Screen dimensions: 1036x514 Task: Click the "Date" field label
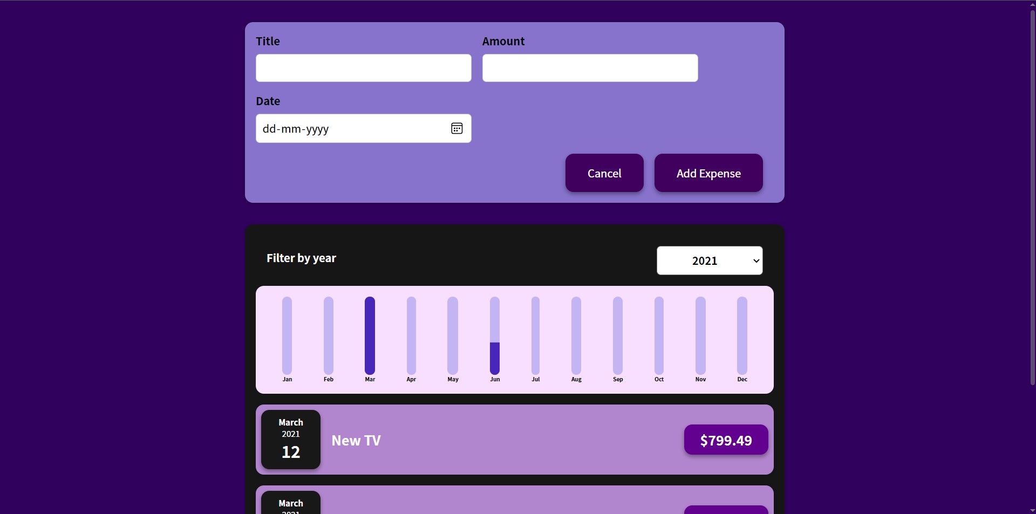(268, 101)
